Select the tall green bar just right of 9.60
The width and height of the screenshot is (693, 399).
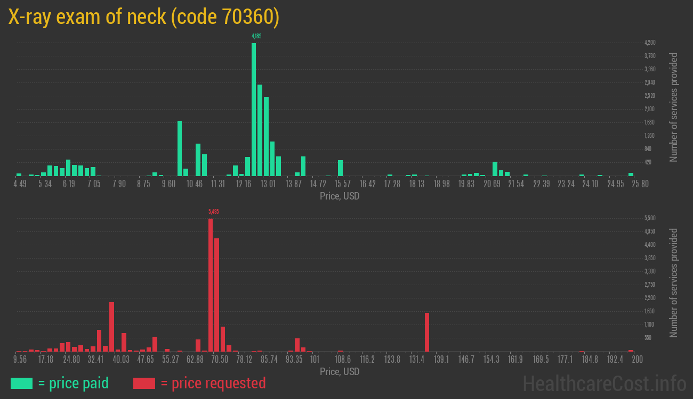tap(180, 148)
